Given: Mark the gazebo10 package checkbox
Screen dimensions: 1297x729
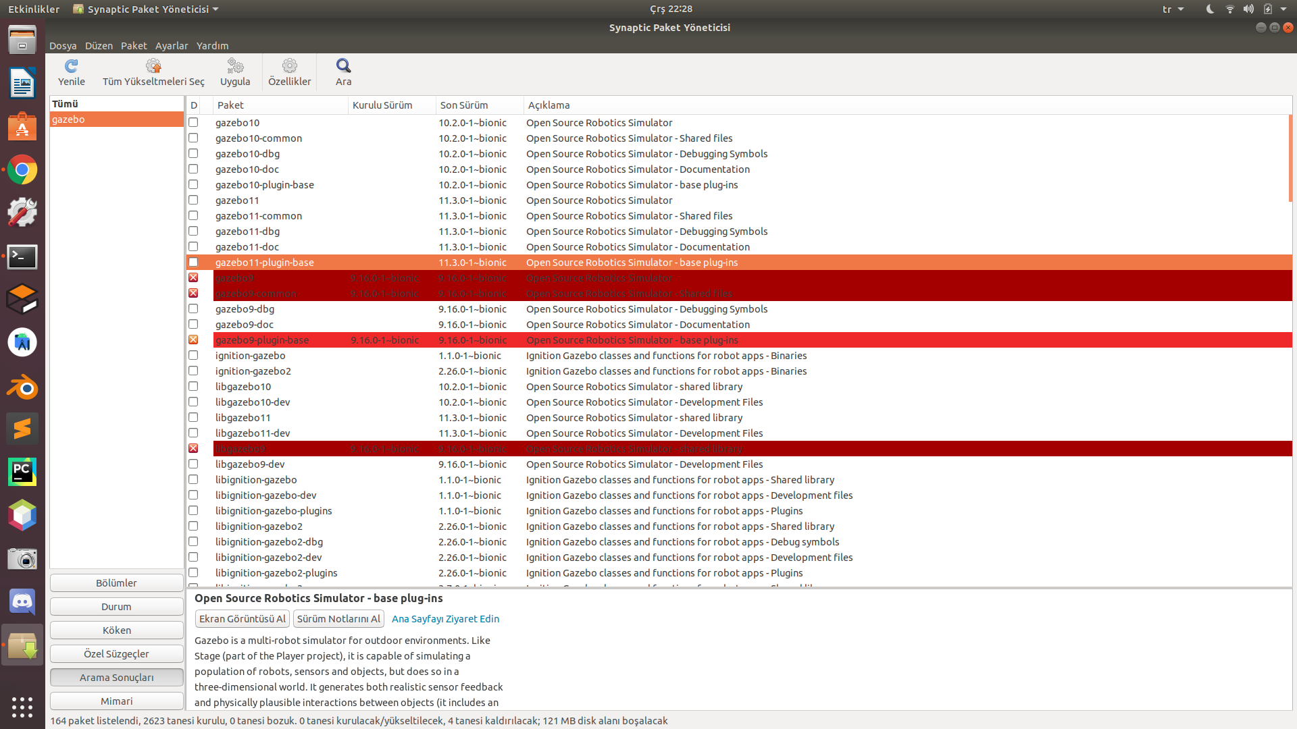Looking at the screenshot, I should coord(193,122).
